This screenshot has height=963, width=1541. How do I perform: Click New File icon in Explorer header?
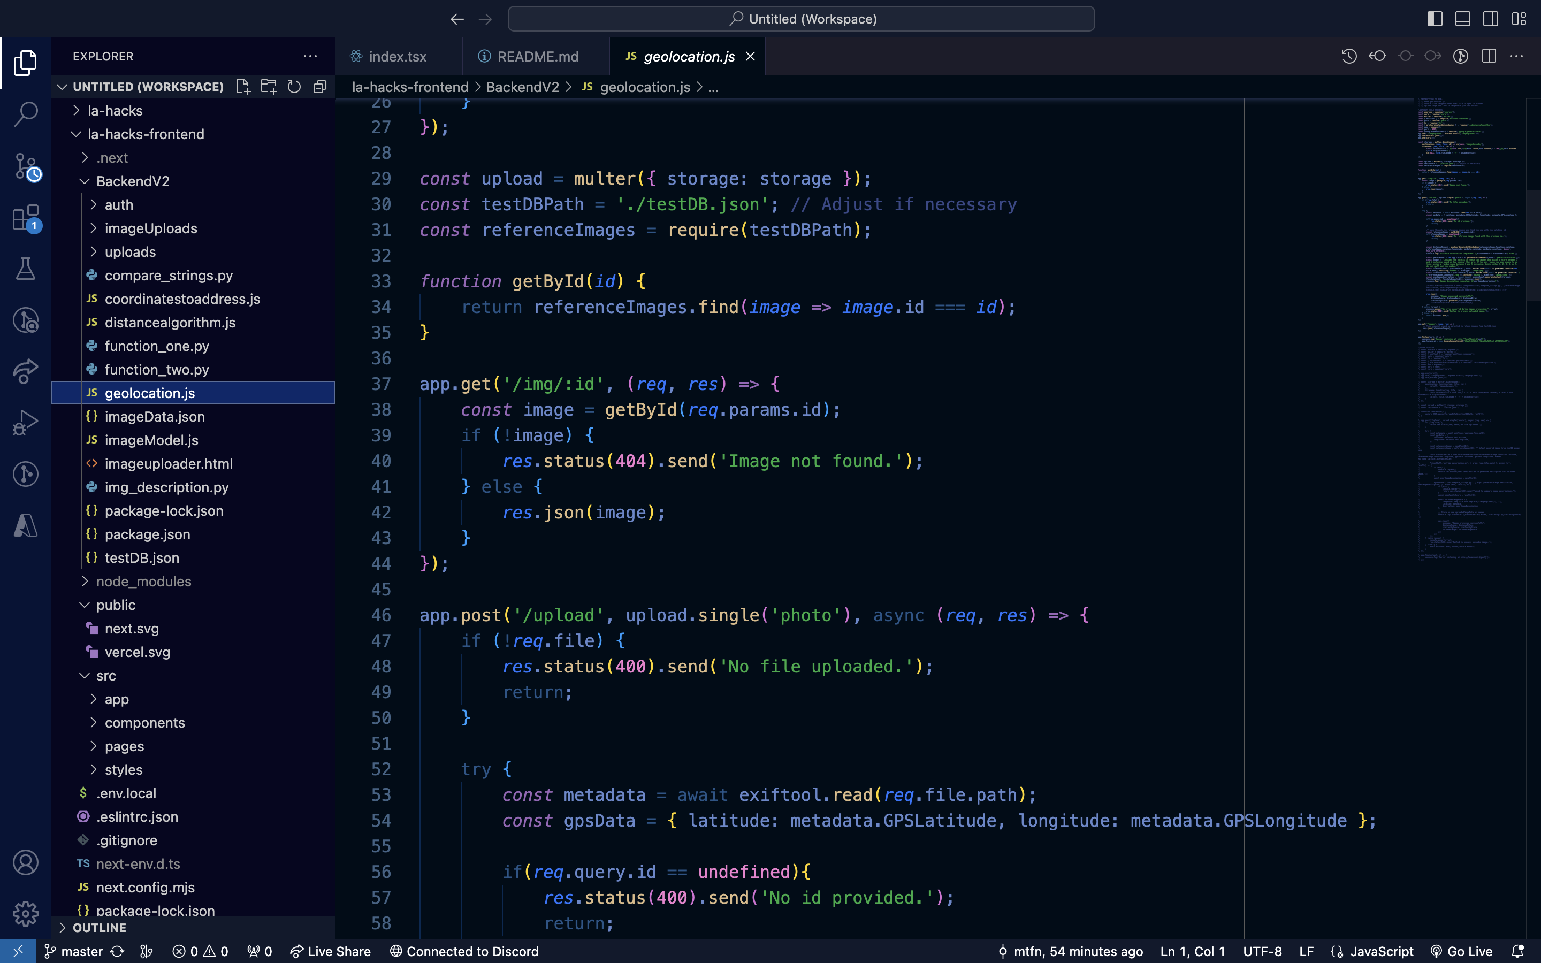(x=242, y=87)
